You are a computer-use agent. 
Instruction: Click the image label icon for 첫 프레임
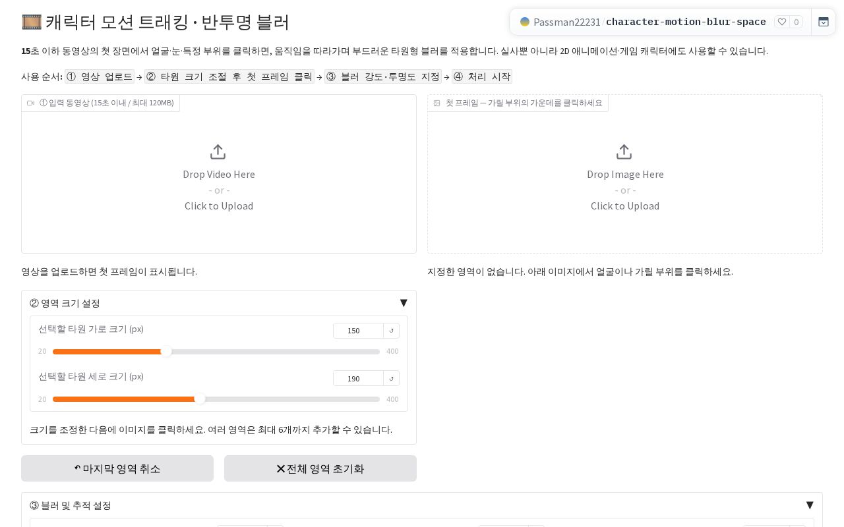click(x=437, y=103)
